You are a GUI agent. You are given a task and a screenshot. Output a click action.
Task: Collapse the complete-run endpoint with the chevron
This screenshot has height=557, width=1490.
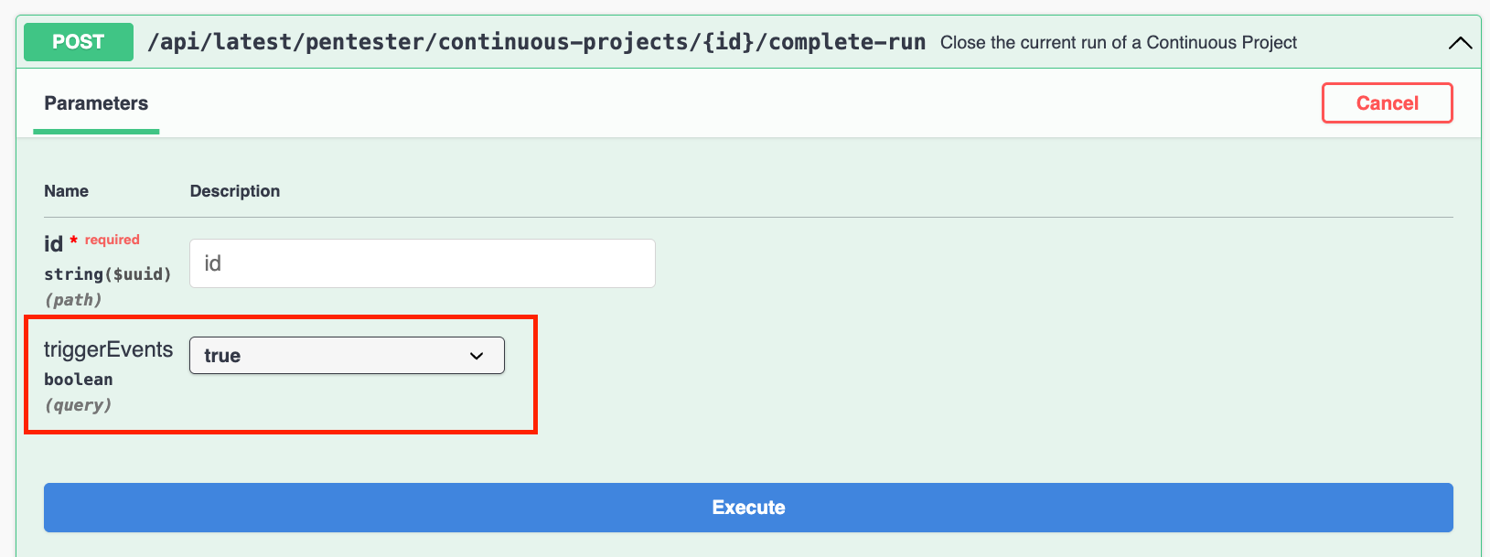coord(1460,43)
